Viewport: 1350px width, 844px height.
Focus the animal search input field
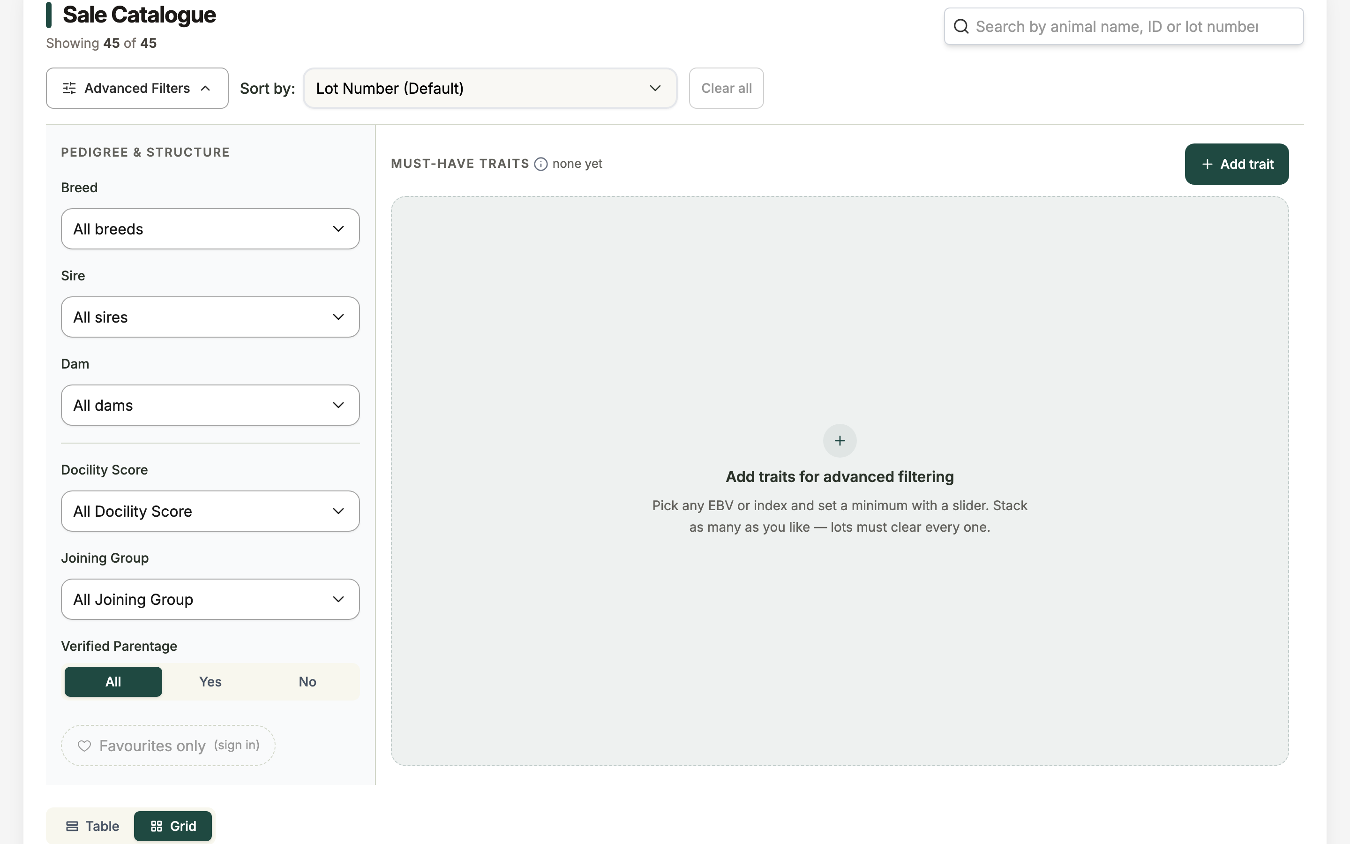pos(1124,26)
